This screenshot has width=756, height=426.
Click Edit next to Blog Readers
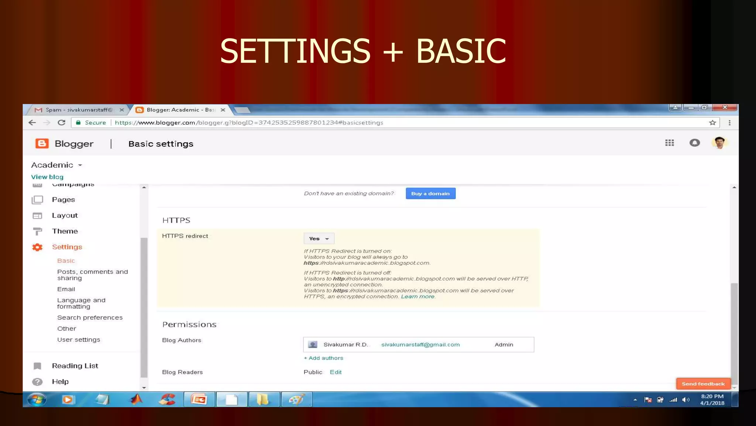coord(336,372)
